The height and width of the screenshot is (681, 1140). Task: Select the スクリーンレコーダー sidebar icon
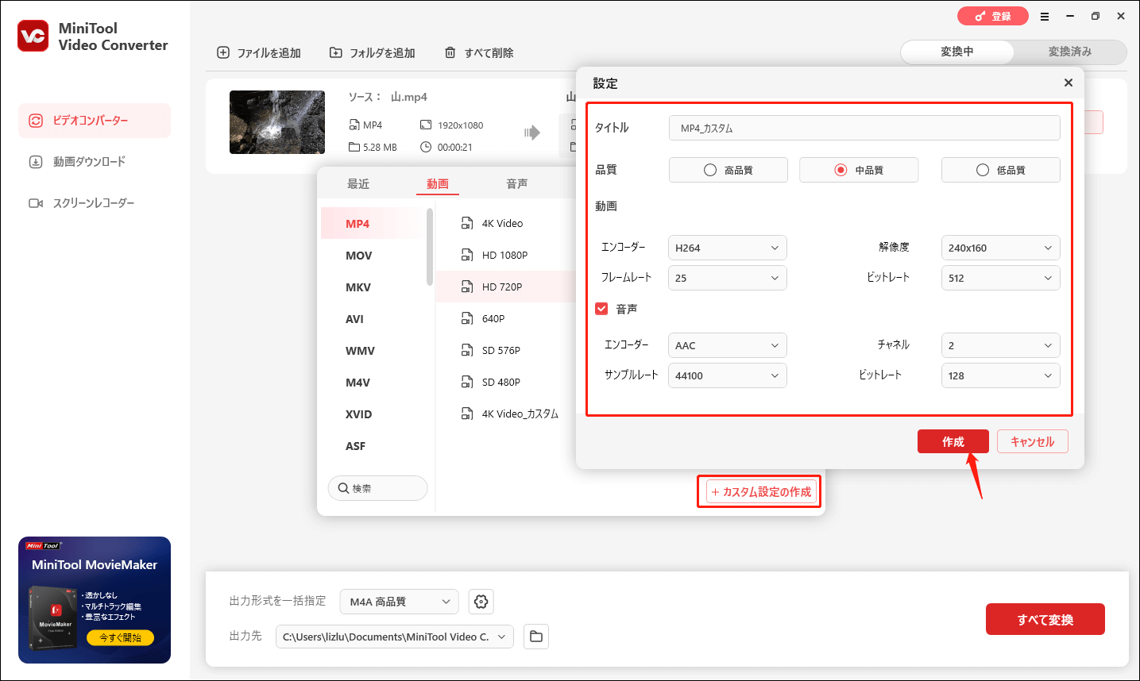[36, 203]
